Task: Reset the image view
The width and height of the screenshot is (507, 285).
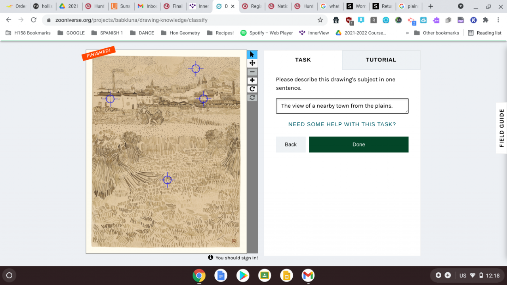Action: tap(252, 97)
